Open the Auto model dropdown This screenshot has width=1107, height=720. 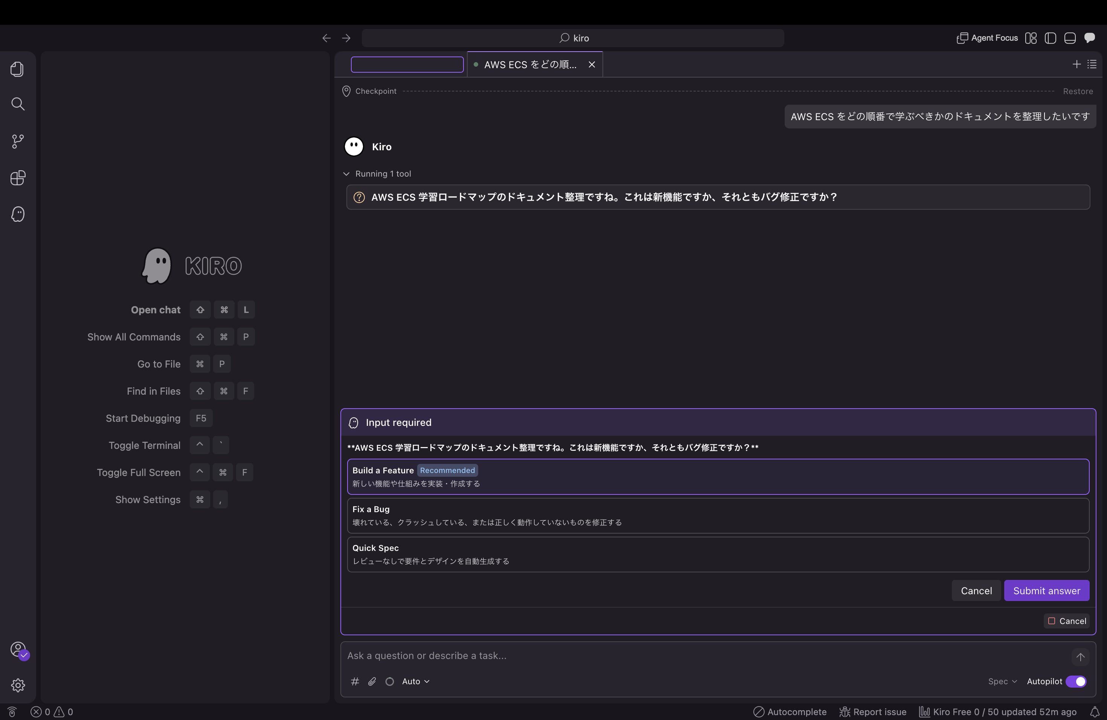pyautogui.click(x=415, y=681)
